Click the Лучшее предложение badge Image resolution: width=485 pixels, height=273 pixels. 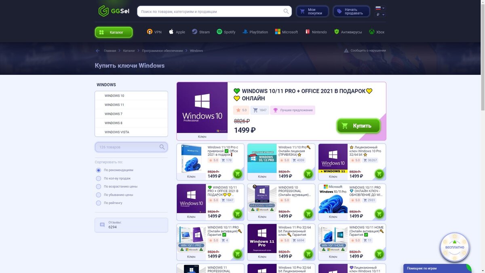[x=293, y=110]
